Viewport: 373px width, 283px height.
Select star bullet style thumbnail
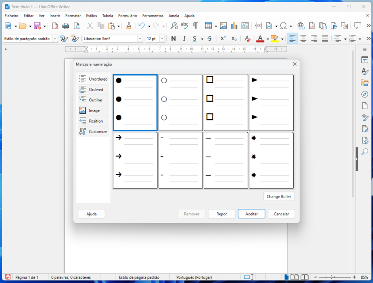271,160
